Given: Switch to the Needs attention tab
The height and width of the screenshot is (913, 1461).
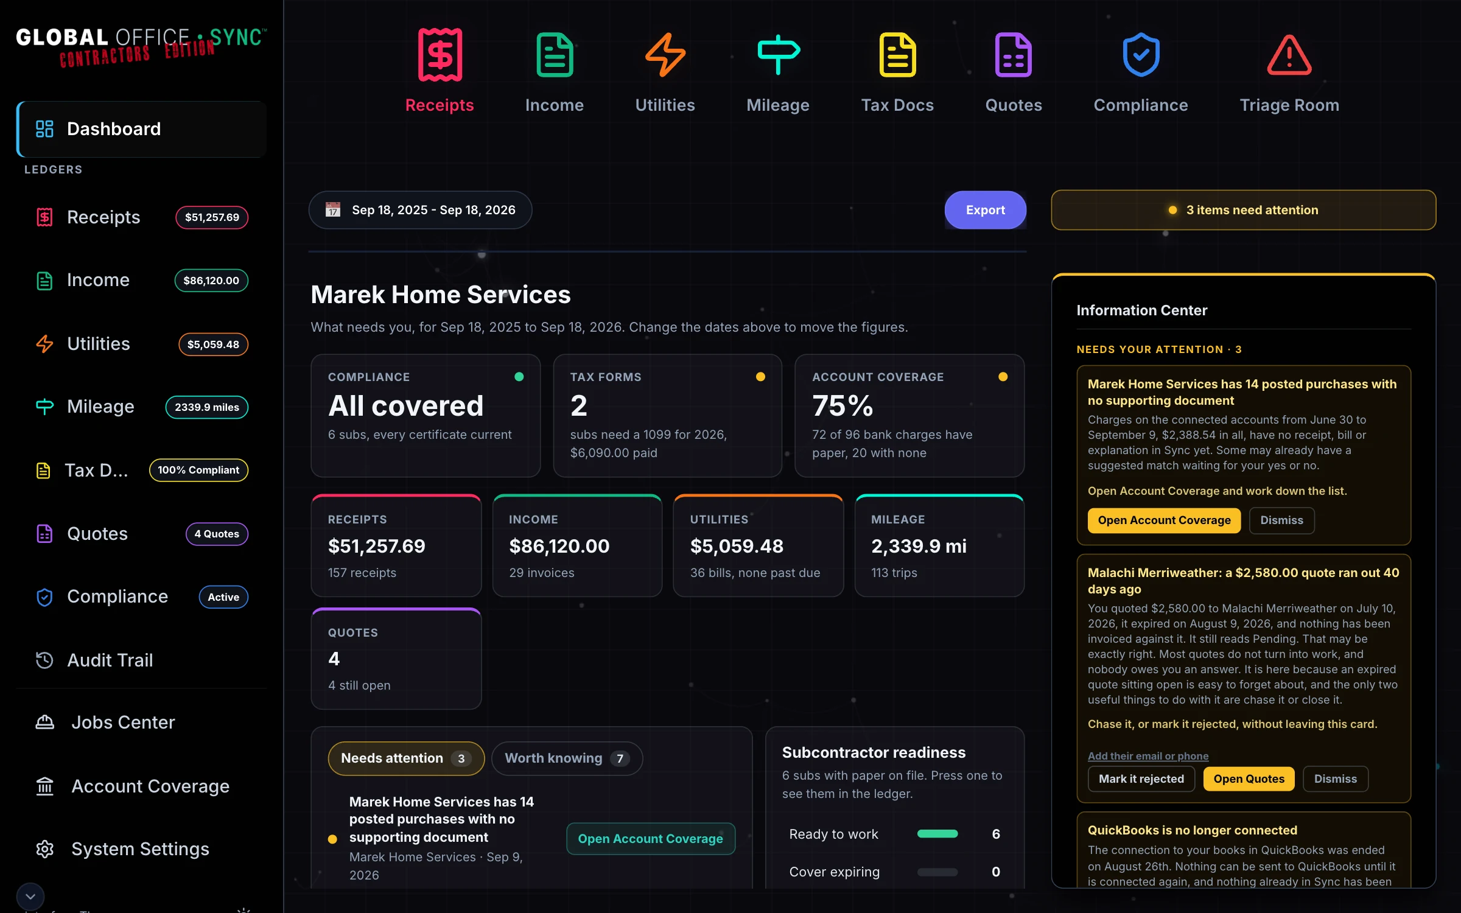Looking at the screenshot, I should click(406, 758).
